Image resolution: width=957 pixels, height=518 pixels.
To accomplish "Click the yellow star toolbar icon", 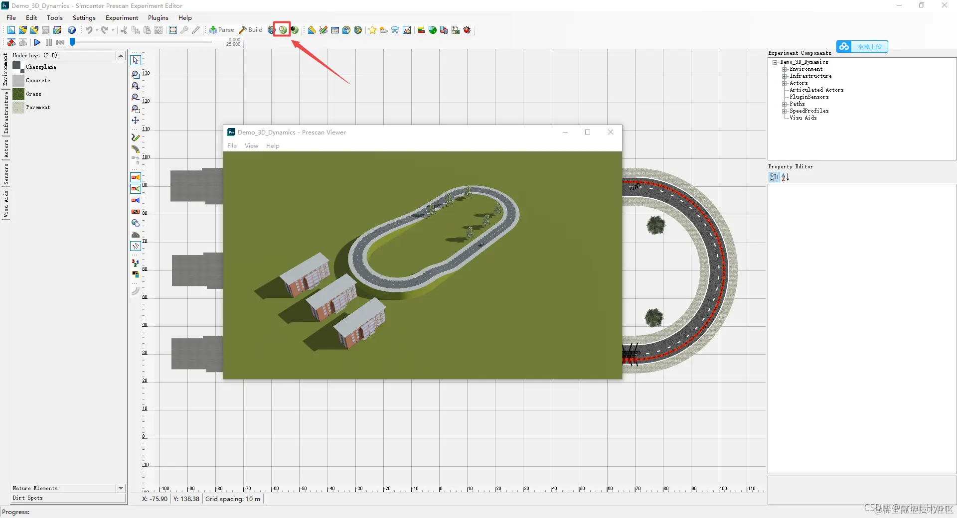I will [x=372, y=30].
